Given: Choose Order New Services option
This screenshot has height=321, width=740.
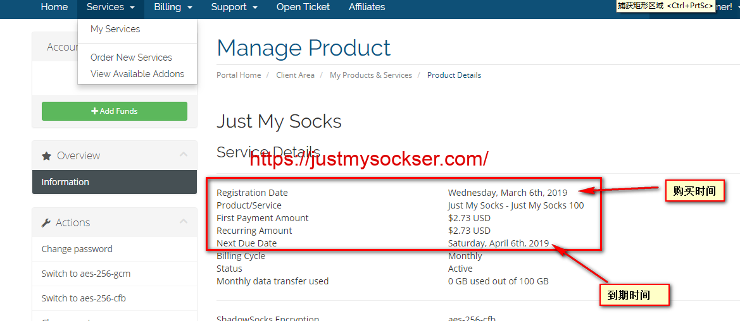Looking at the screenshot, I should pyautogui.click(x=131, y=58).
